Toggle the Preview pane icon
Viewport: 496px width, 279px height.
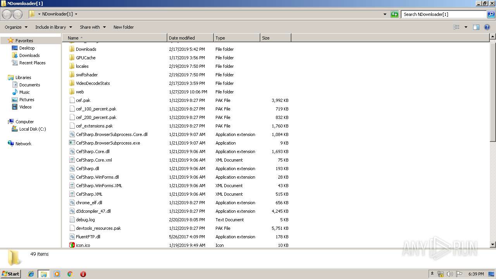pos(476,27)
